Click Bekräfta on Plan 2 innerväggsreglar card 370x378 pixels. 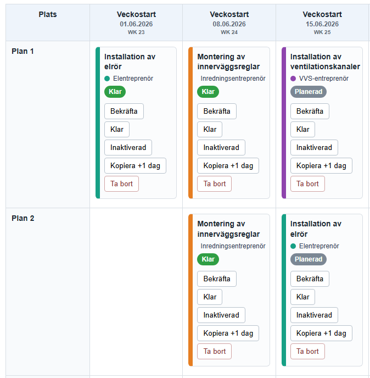click(x=217, y=279)
